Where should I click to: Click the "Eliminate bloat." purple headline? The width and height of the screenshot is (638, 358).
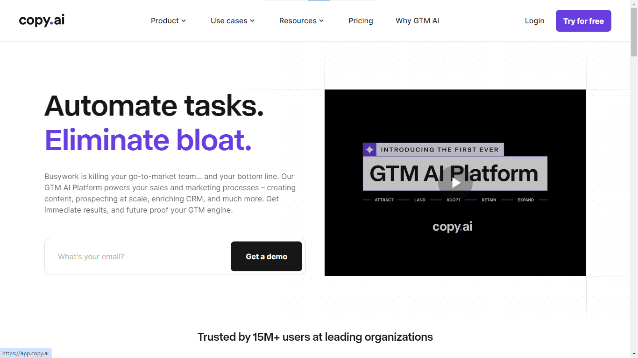point(148,140)
